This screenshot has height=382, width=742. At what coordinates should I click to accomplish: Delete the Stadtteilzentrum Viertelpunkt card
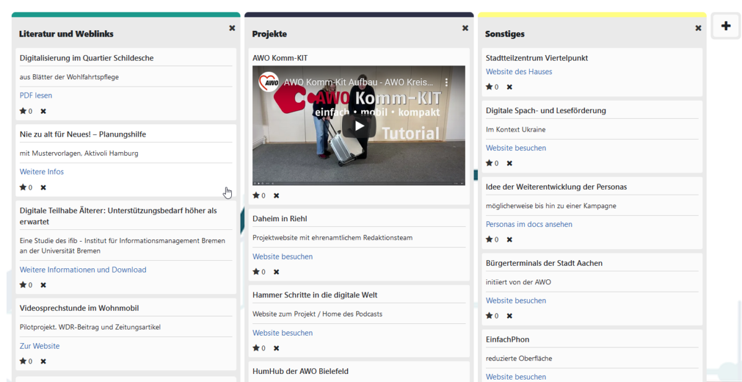click(510, 87)
